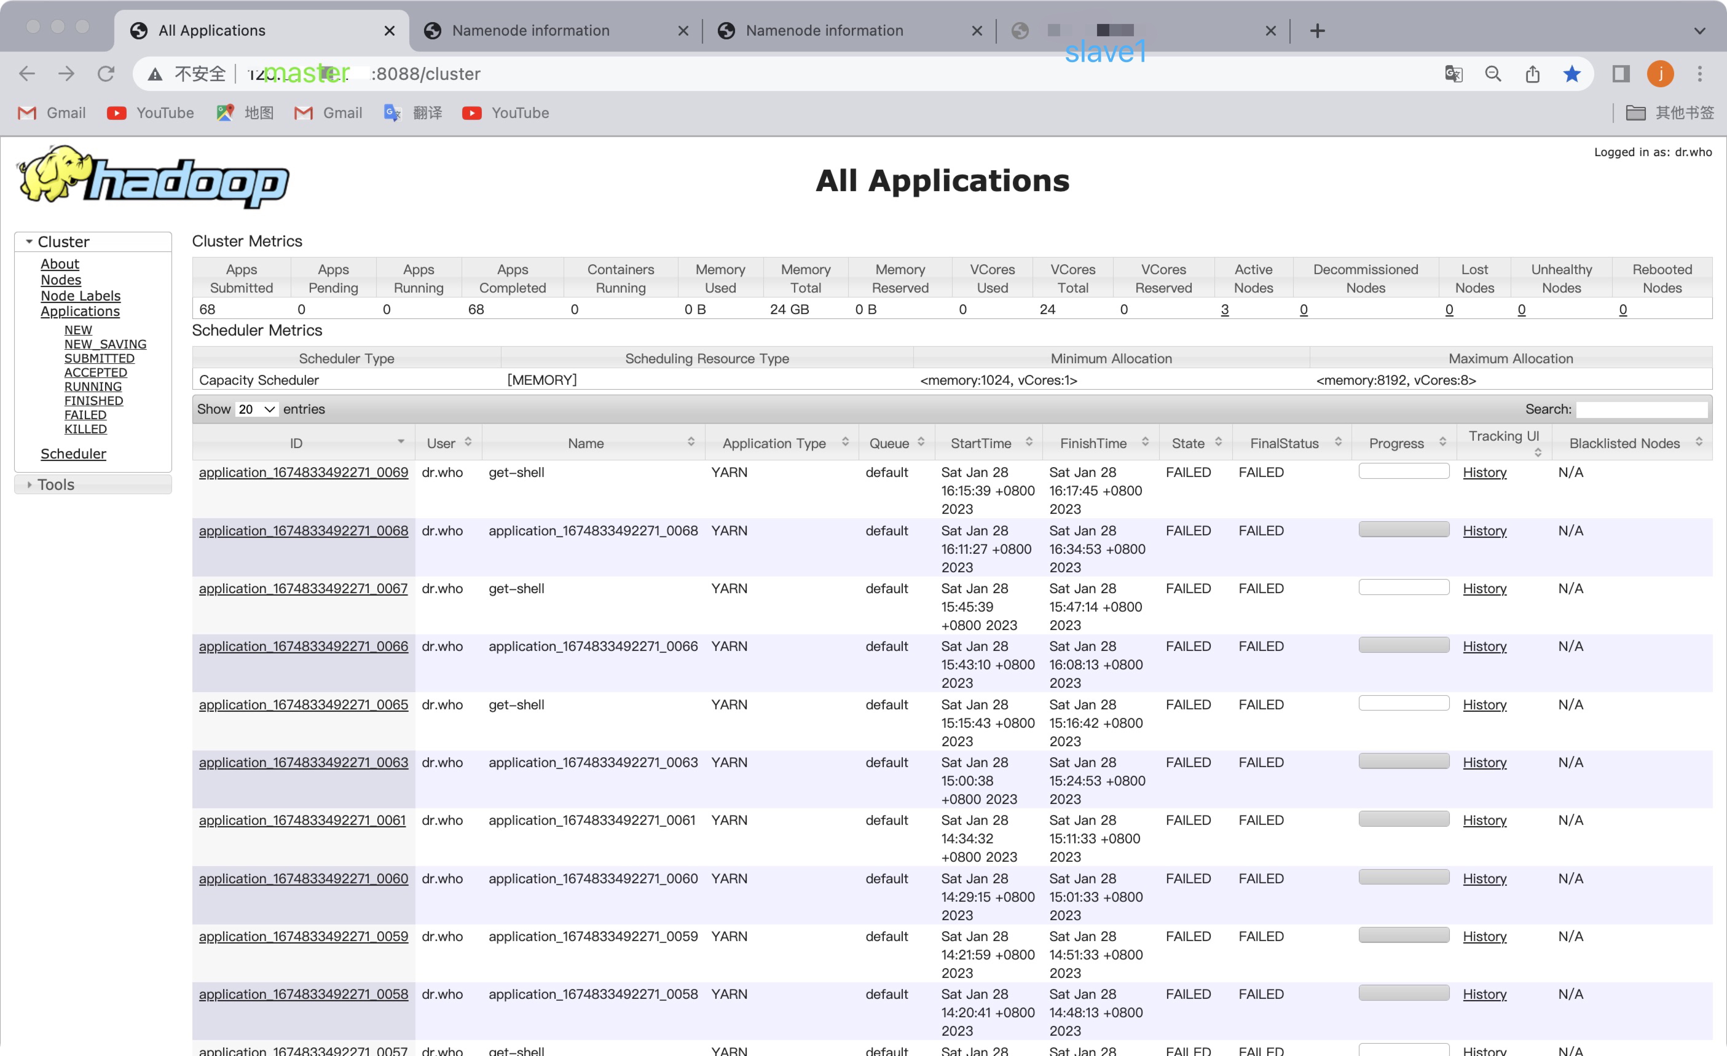This screenshot has width=1727, height=1056.
Task: Sort by State column header
Action: click(x=1196, y=443)
